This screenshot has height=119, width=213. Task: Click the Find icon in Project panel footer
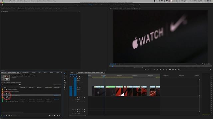pos(52,116)
